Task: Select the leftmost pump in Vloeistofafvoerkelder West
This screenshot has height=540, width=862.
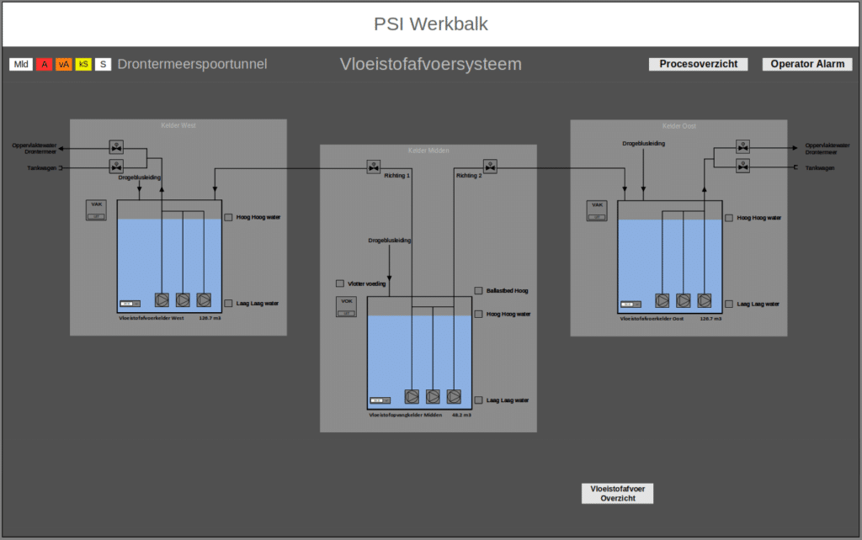Action: 162,299
